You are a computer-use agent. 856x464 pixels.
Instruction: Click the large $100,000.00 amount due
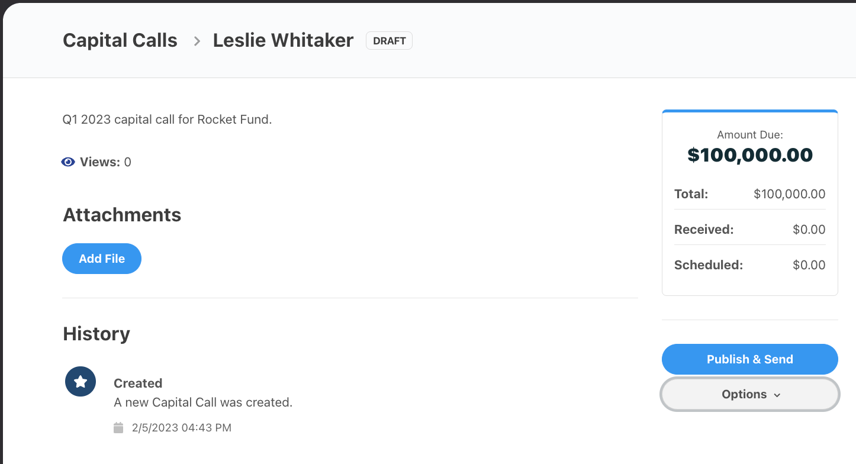pyautogui.click(x=749, y=155)
